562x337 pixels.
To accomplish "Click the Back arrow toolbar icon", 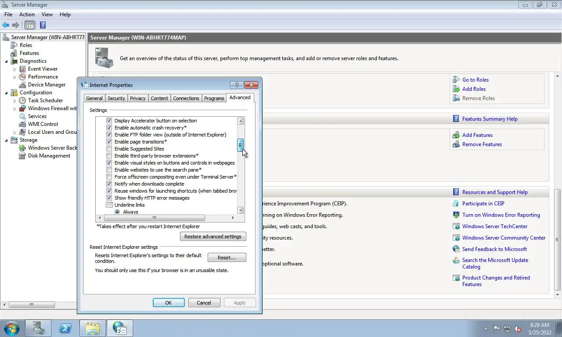I will click(x=6, y=25).
